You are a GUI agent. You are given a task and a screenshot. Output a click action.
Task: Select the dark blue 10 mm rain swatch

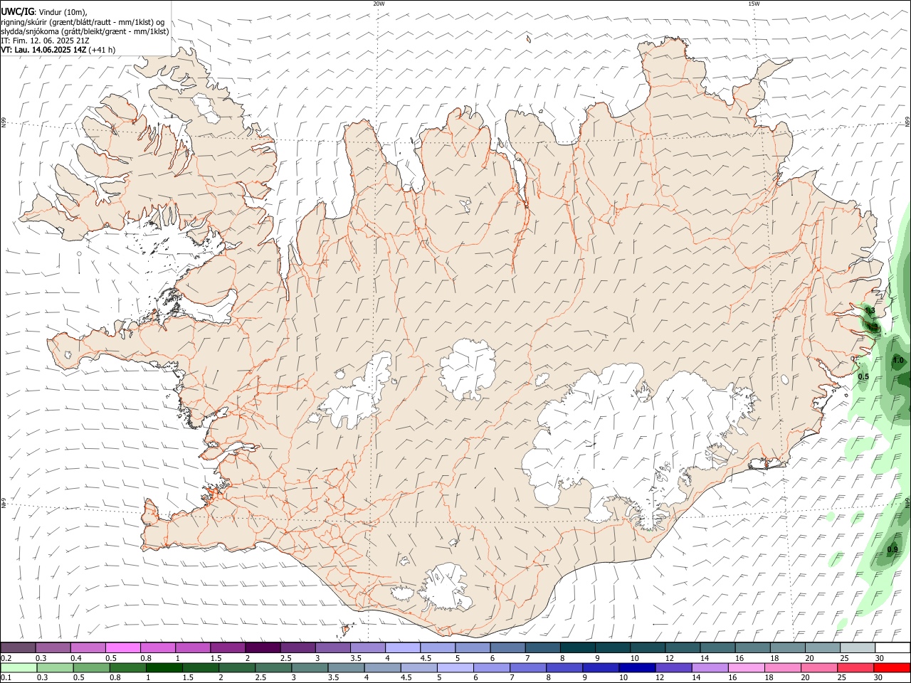[x=637, y=667]
